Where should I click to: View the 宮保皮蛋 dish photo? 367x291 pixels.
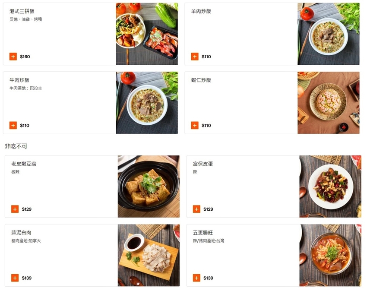click(330, 187)
